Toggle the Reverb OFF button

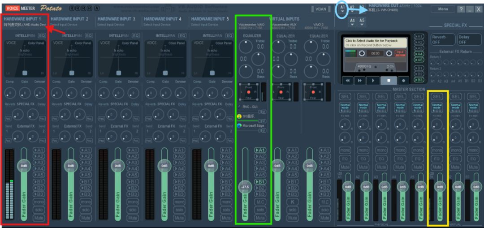coord(442,40)
